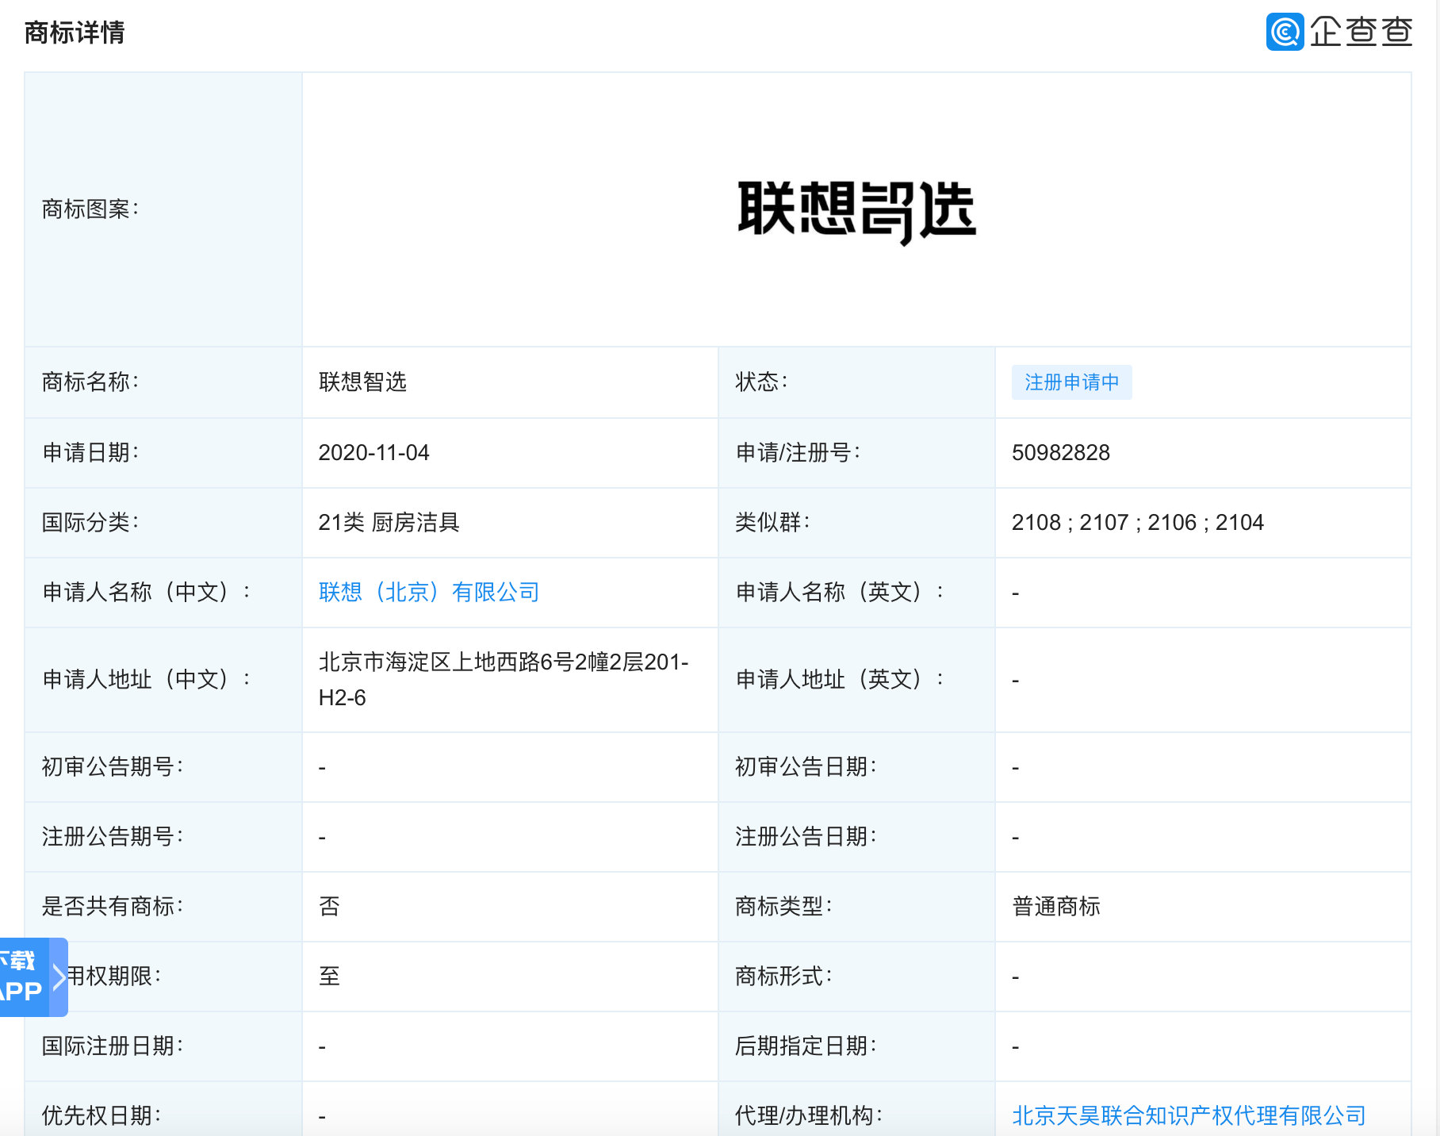Screen dimensions: 1440x1136
Task: Select similar group 2108 ; 2107 ; 2106 ; 2104
Action: (x=1137, y=522)
